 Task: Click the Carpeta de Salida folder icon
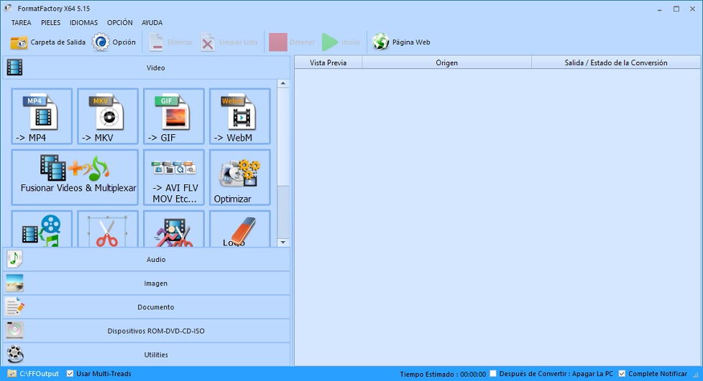pos(19,42)
